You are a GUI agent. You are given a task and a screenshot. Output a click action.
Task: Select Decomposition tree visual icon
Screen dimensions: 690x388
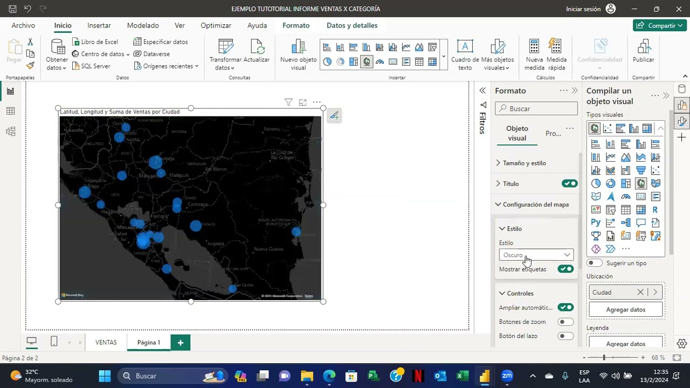click(625, 223)
